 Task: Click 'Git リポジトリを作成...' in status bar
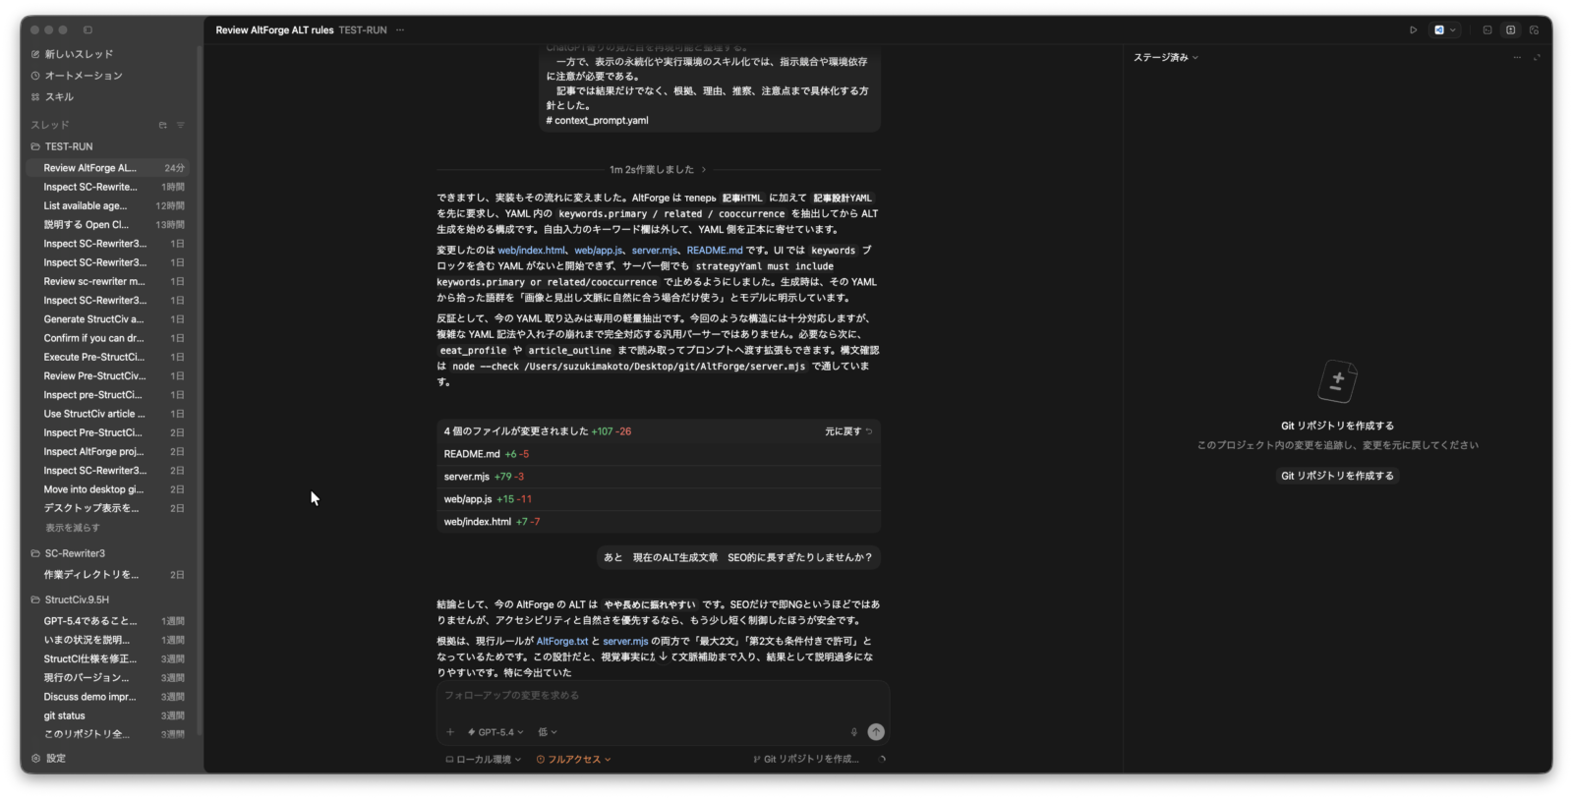coord(806,760)
